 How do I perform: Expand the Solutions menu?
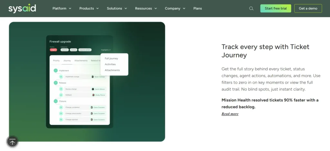click(117, 8)
